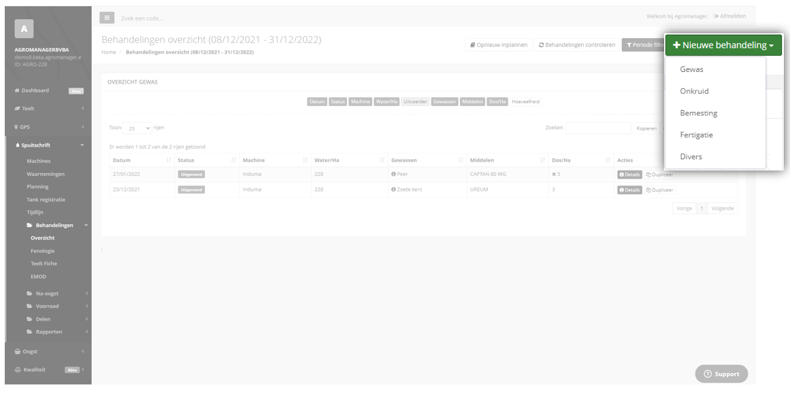Screen dimensions: 790x396
Task: Toggle the hamburger sidebar menu button
Action: click(107, 18)
